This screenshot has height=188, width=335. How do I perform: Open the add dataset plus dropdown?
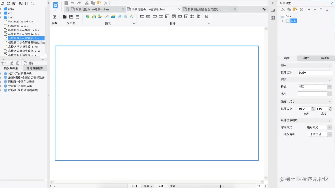coord(3,63)
